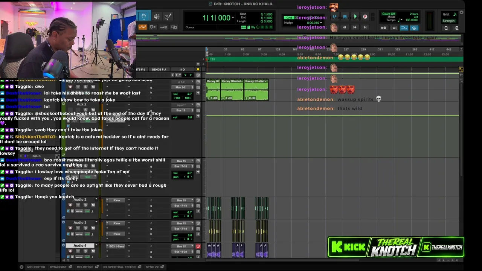Open the RVox insert on Audio 2

[117, 200]
